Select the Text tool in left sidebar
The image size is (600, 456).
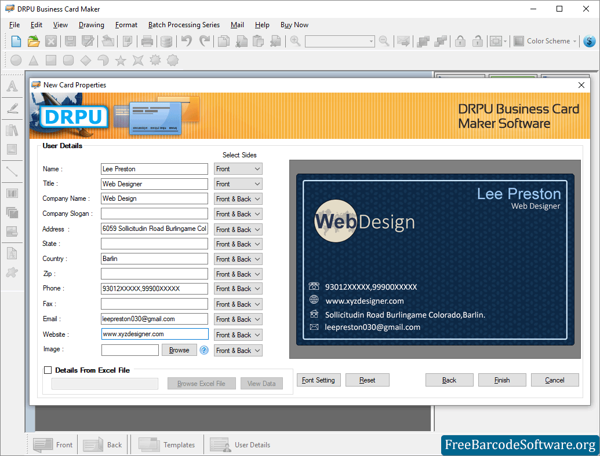click(12, 86)
